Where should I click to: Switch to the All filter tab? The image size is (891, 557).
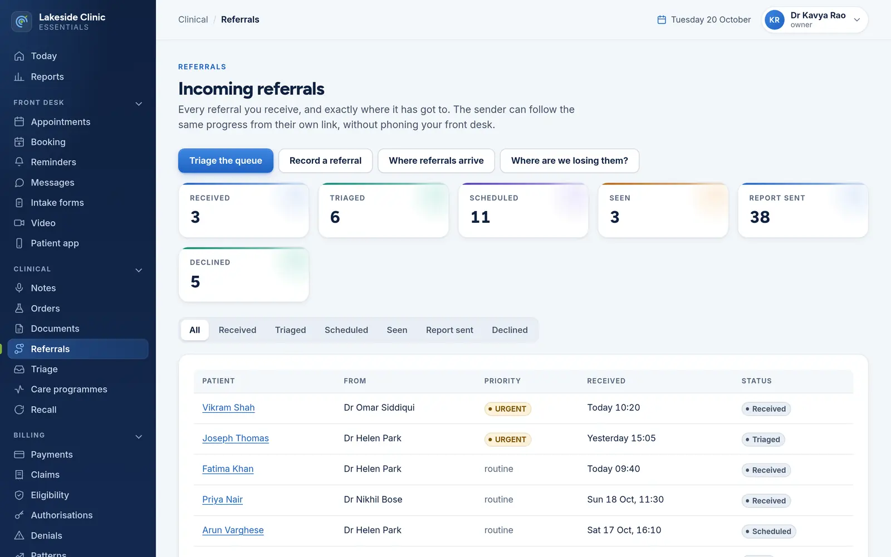194,330
